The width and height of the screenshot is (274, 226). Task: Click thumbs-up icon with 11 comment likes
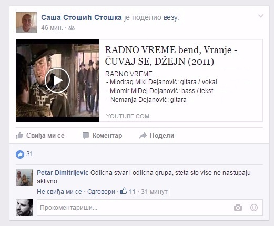click(x=124, y=191)
